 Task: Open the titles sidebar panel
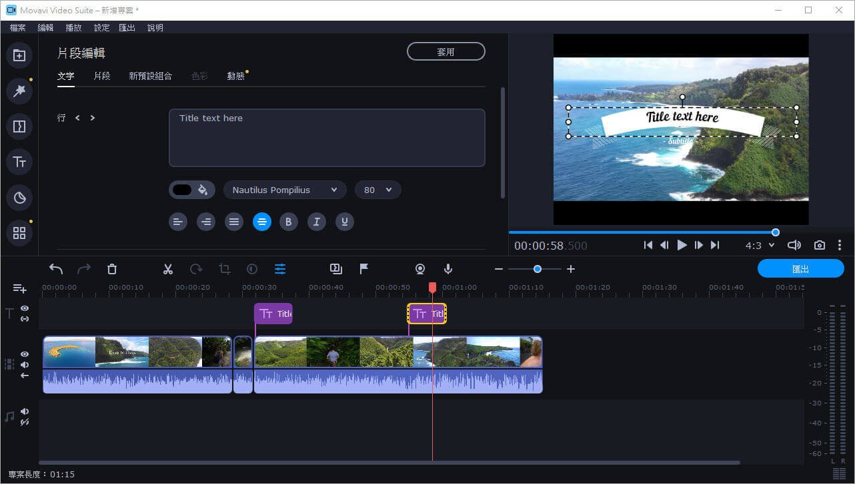click(x=19, y=162)
